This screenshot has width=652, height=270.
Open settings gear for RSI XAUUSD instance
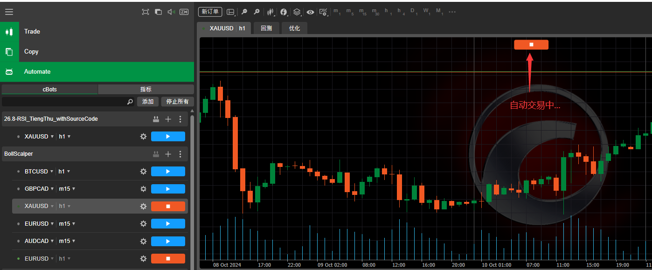[143, 137]
